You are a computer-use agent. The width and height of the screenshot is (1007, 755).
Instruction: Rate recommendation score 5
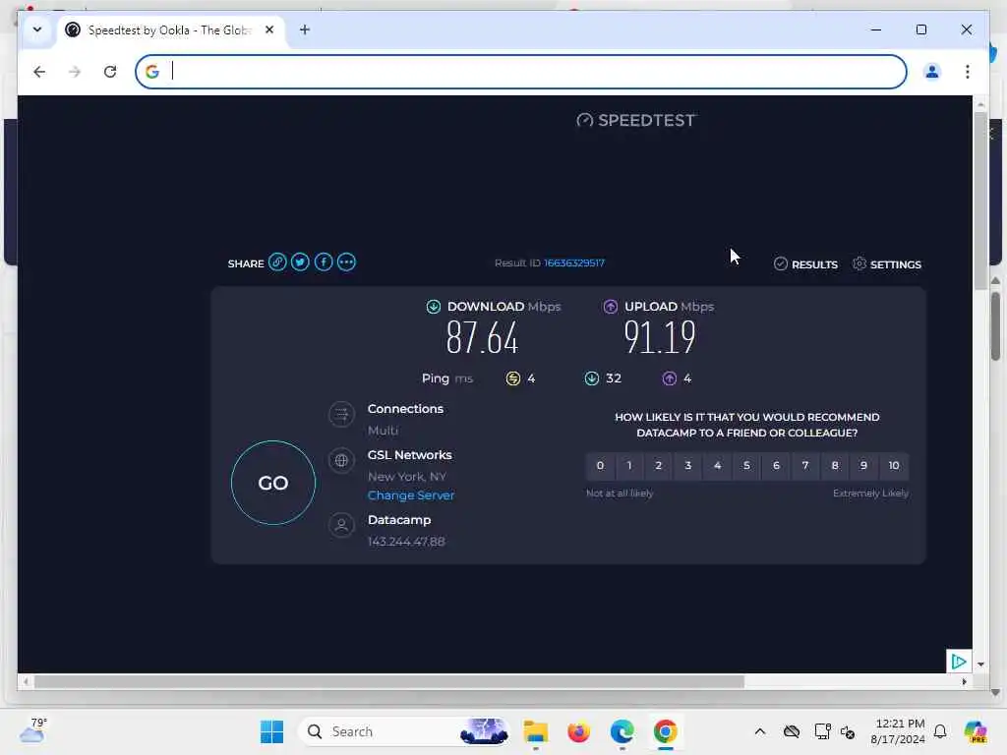pyautogui.click(x=746, y=465)
